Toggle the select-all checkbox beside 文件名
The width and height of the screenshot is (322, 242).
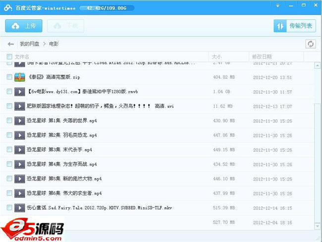coord(9,57)
